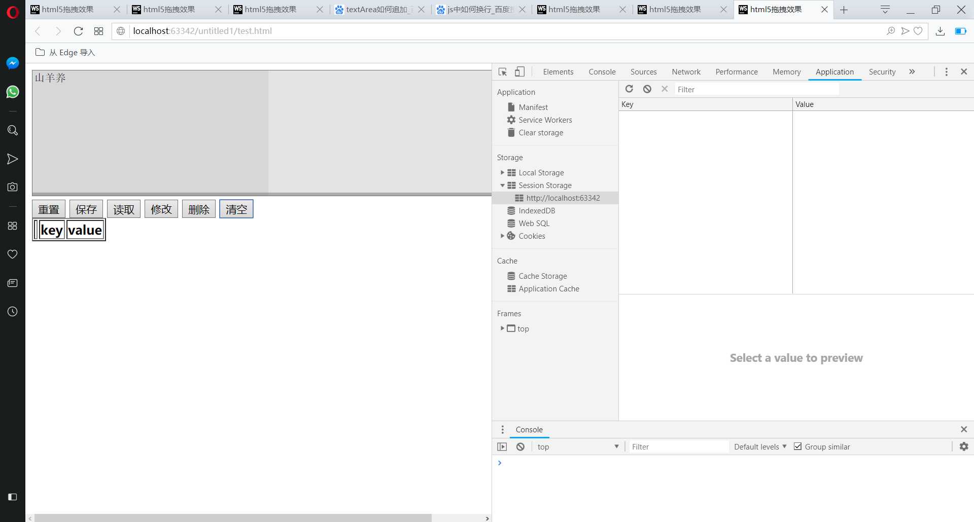Viewport: 974px width, 522px height.
Task: Open personal news in the sidebar
Action: coord(13,283)
